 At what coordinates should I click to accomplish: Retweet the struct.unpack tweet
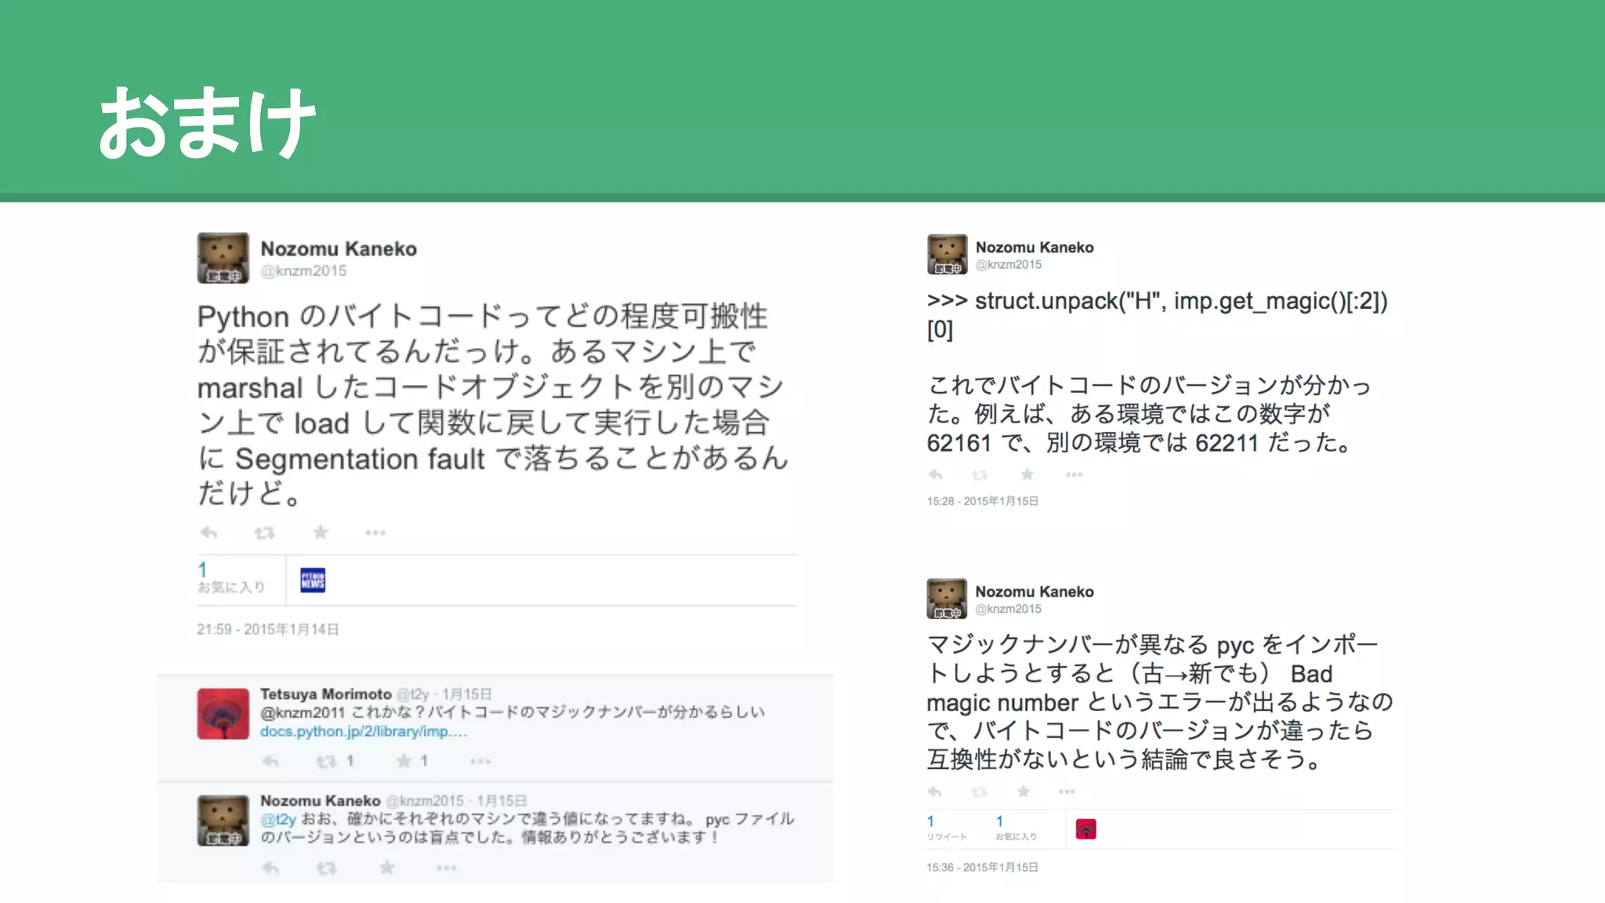pyautogui.click(x=980, y=474)
